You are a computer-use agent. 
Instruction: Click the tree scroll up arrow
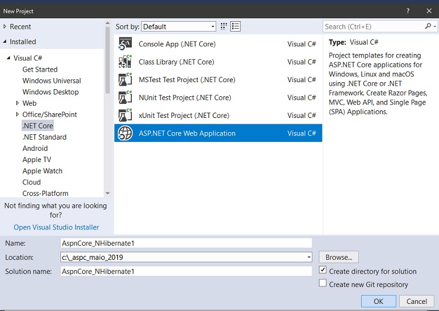coord(107,23)
